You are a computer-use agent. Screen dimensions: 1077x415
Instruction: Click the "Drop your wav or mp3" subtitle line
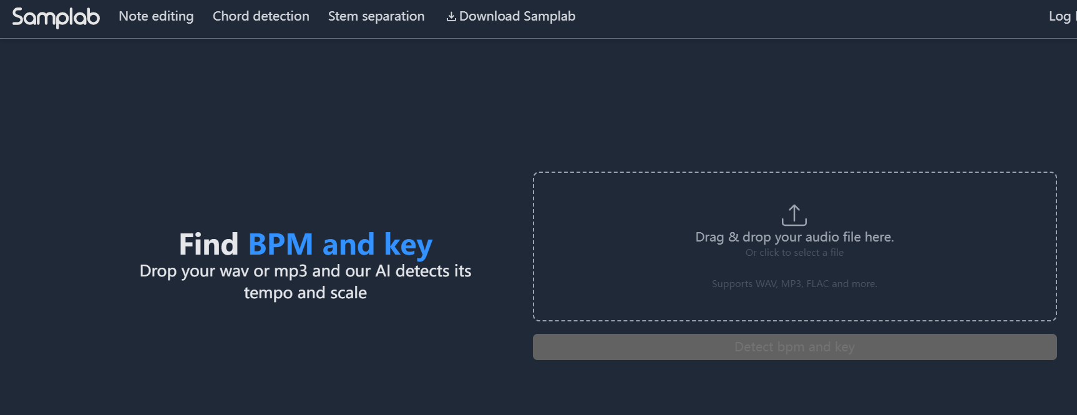(305, 271)
